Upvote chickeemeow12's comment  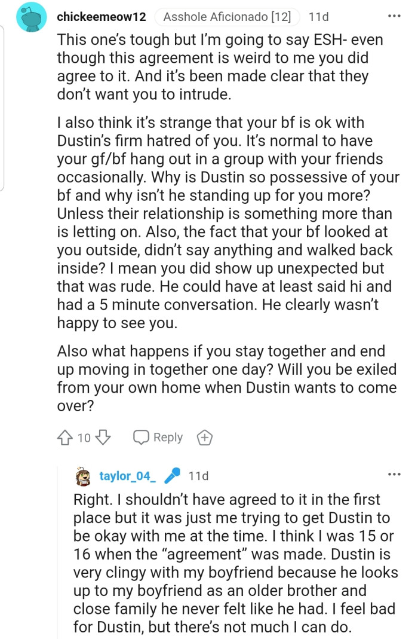[65, 438]
